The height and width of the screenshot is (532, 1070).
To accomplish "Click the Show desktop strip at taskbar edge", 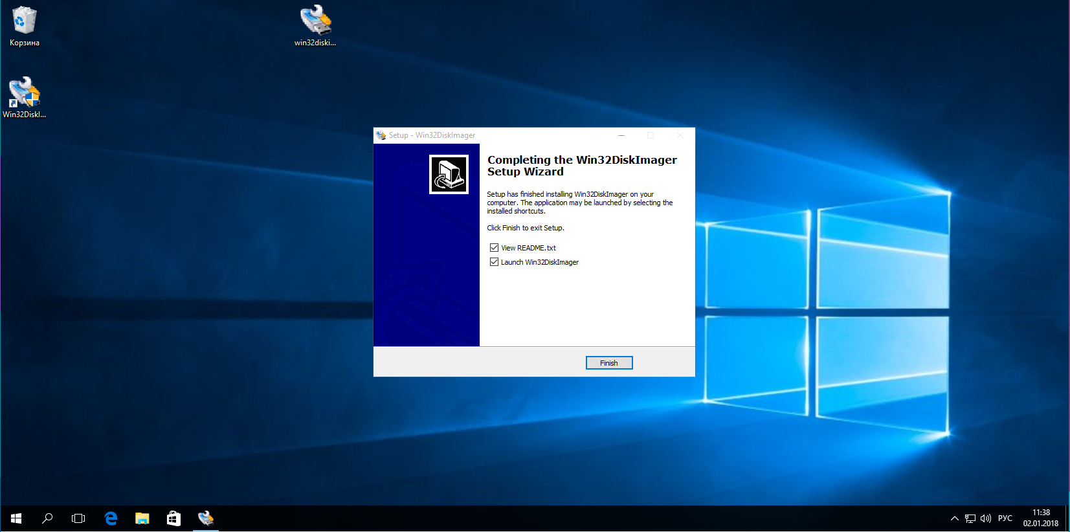I will (x=1067, y=518).
